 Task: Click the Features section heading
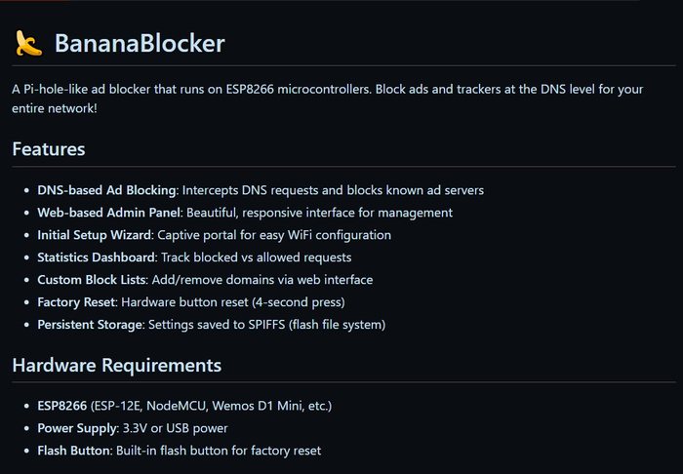click(x=49, y=149)
